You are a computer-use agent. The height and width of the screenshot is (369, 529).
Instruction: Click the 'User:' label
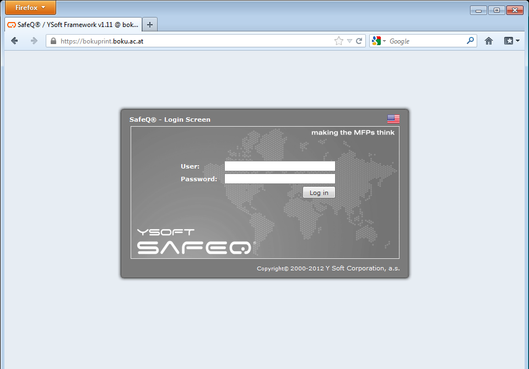[190, 166]
